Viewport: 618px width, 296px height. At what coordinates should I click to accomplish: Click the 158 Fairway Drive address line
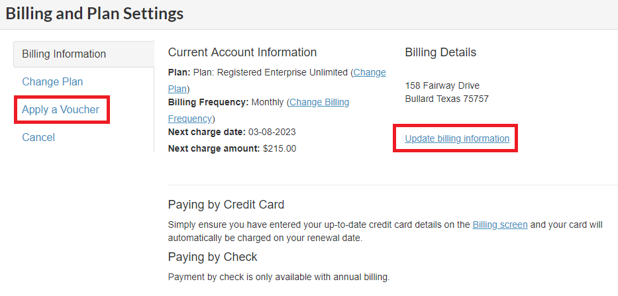442,85
